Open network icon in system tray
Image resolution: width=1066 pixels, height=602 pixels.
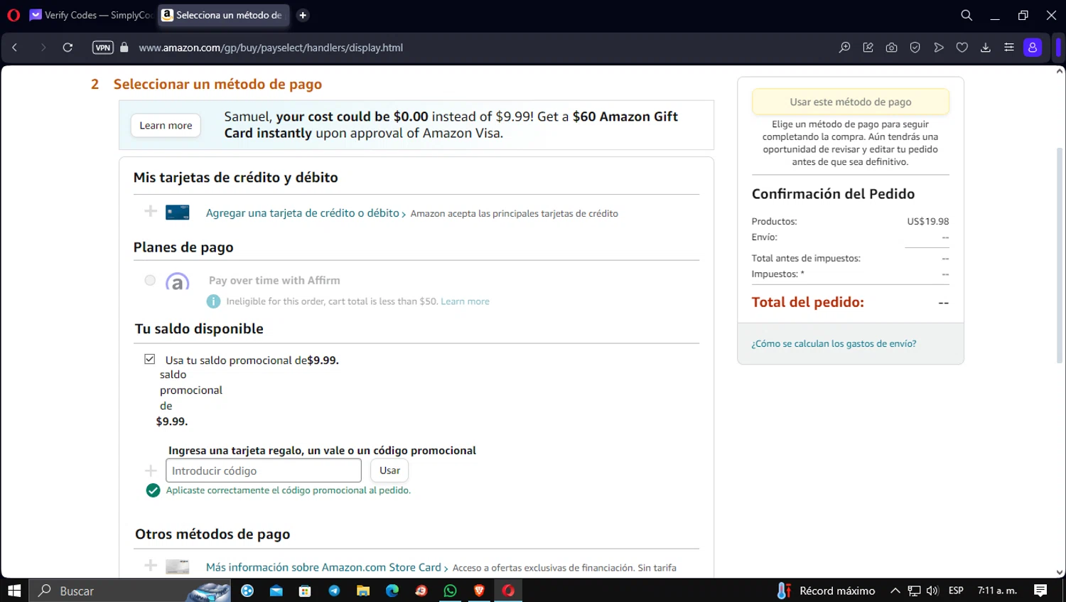point(914,591)
